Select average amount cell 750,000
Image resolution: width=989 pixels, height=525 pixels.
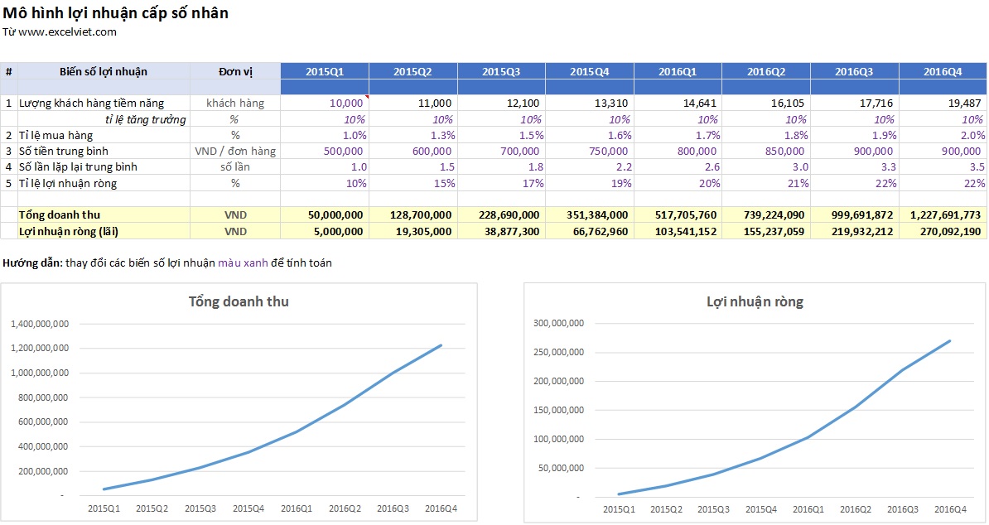pyautogui.click(x=590, y=151)
